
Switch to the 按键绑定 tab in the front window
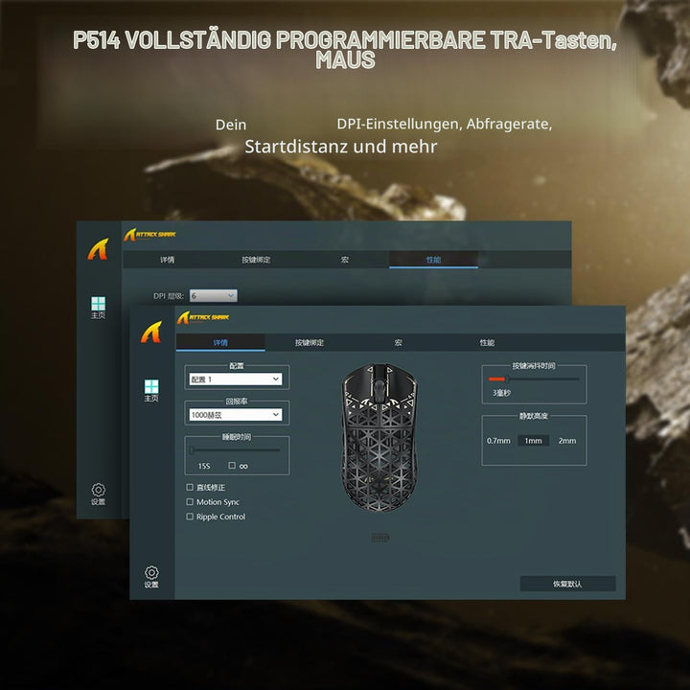(310, 342)
